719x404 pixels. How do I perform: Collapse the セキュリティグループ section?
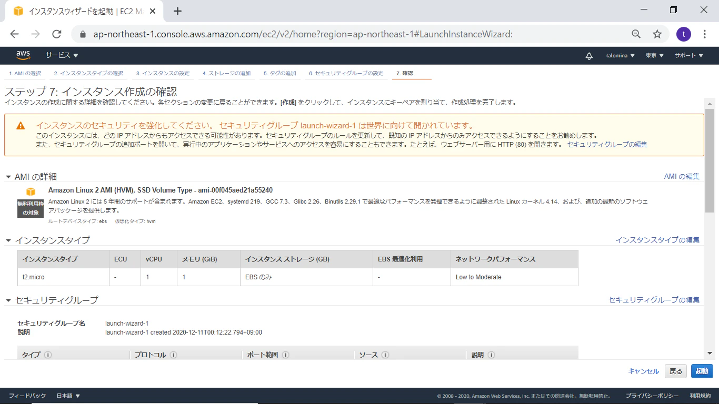tap(8, 300)
